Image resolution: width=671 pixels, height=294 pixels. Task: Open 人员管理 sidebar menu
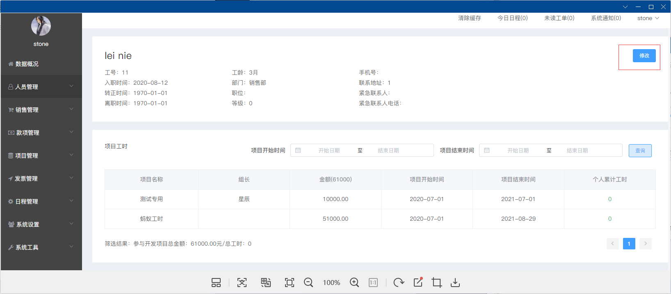(41, 87)
